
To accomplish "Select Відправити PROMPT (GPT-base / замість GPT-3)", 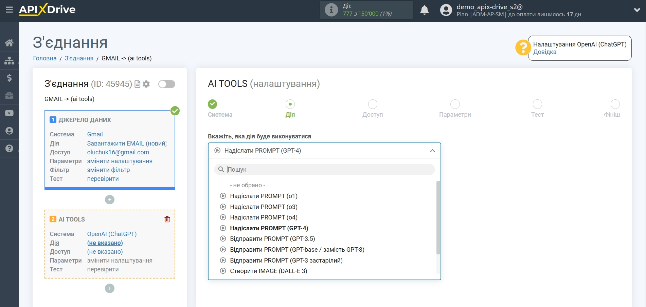I will coord(297,250).
